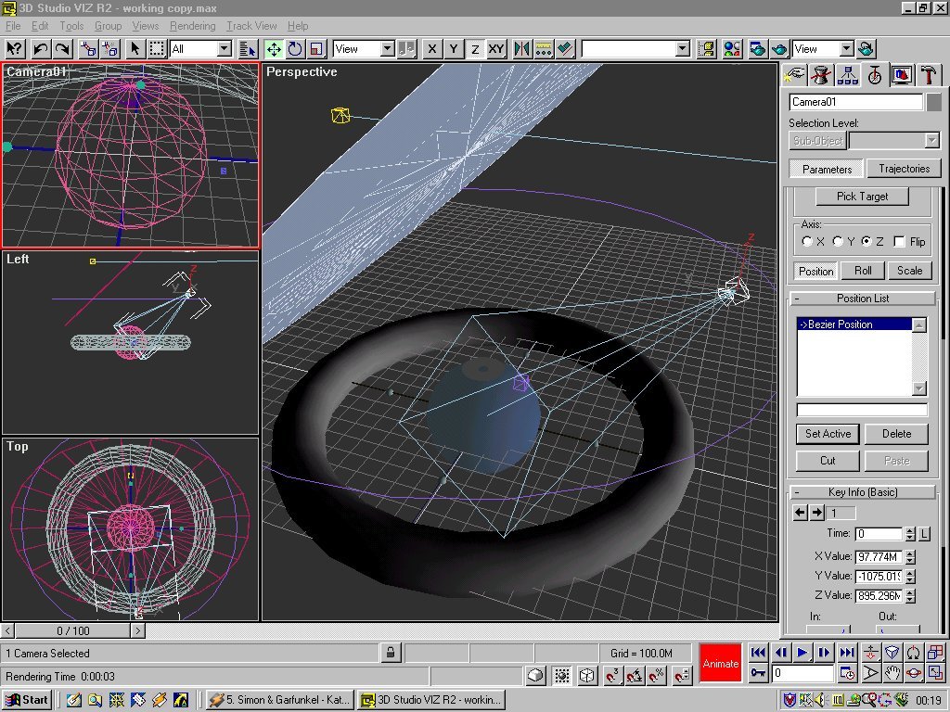Toggle the Key Mode key icon

(x=757, y=673)
